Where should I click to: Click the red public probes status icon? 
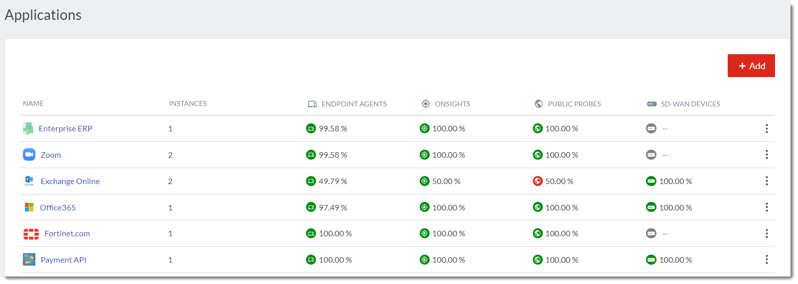pos(537,181)
